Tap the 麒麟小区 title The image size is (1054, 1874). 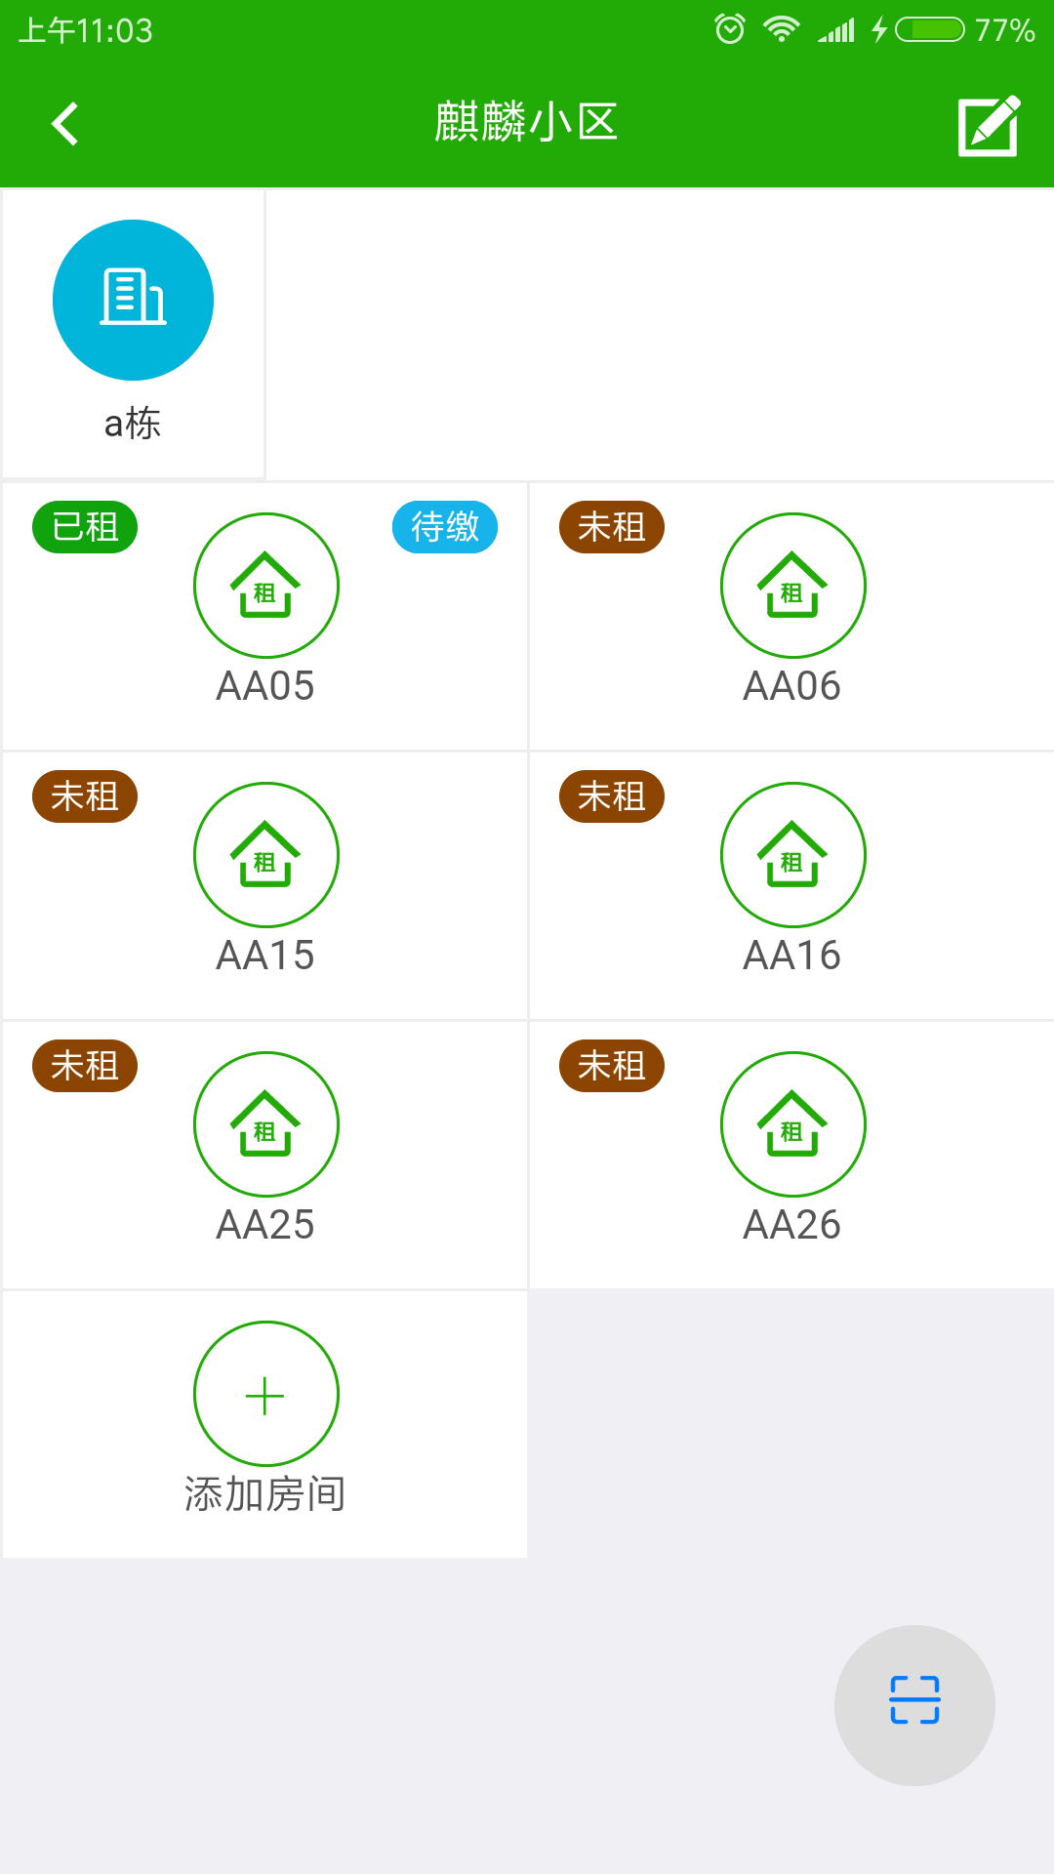point(527,123)
